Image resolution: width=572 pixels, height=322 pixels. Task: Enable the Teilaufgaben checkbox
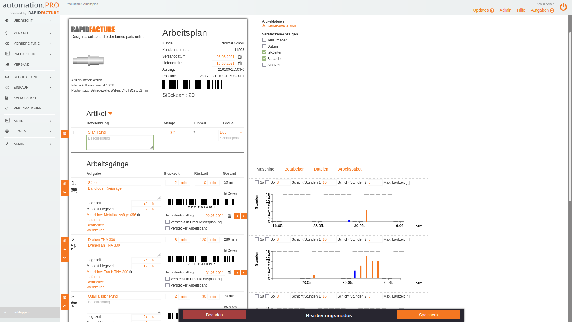pos(264,40)
